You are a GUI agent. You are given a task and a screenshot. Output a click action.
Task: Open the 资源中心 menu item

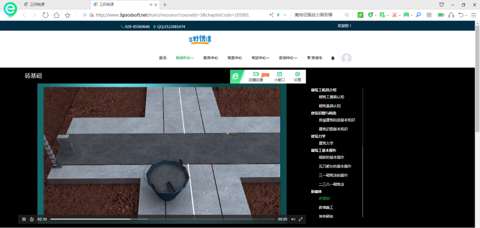pos(235,58)
